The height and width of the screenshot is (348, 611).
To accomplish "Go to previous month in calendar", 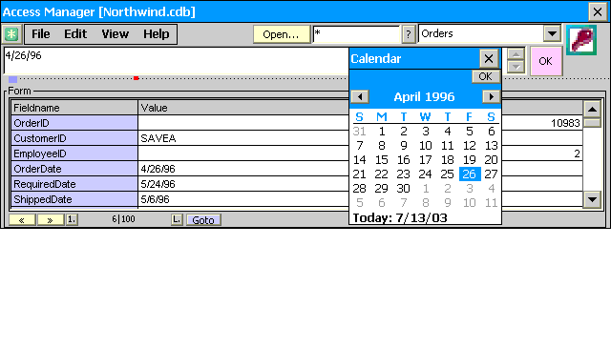I will coord(360,96).
